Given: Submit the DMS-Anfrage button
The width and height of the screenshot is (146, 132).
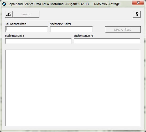Looking at the screenshot, I should 123,30.
